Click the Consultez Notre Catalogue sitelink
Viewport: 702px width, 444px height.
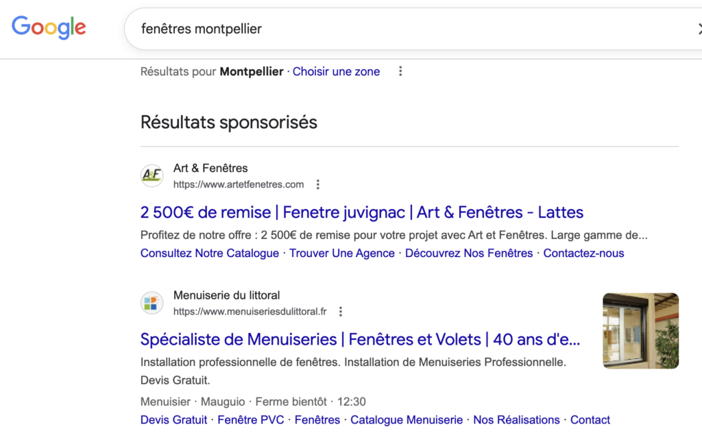coord(209,253)
